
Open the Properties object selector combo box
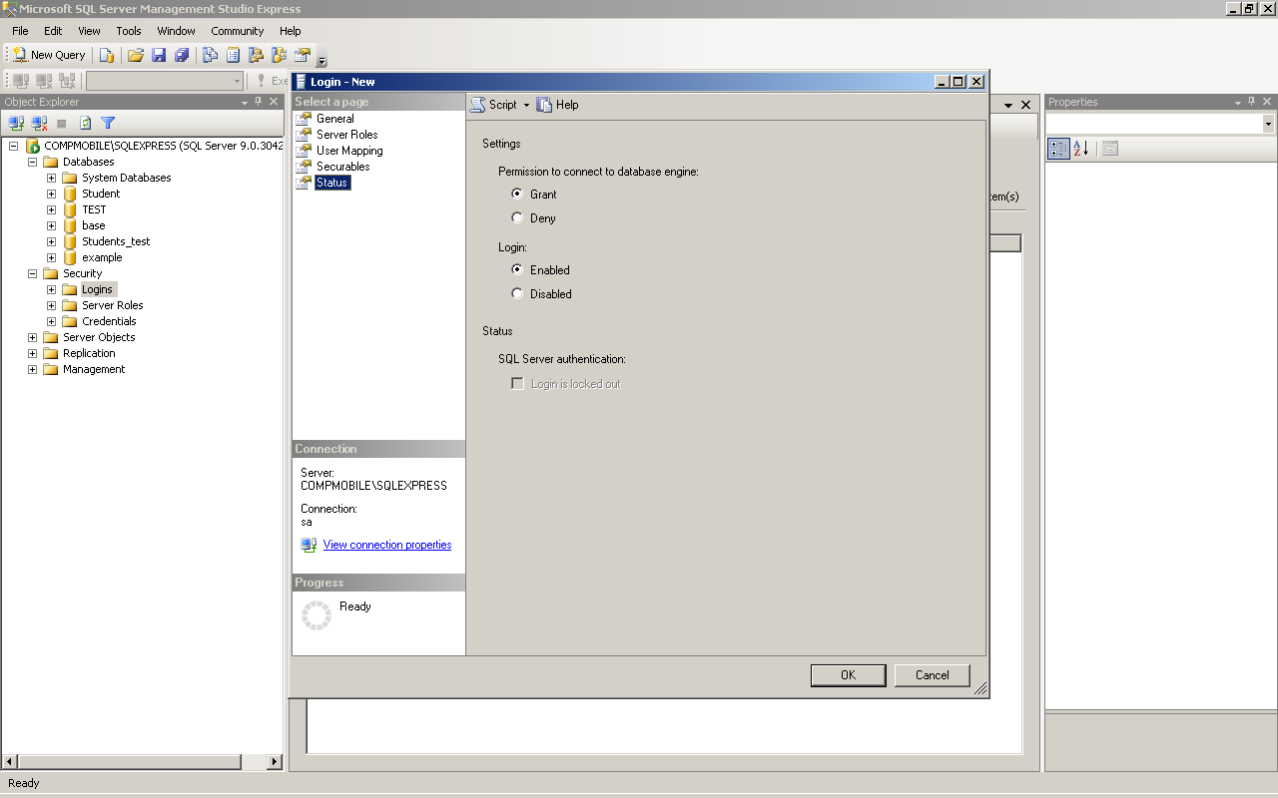point(1160,124)
